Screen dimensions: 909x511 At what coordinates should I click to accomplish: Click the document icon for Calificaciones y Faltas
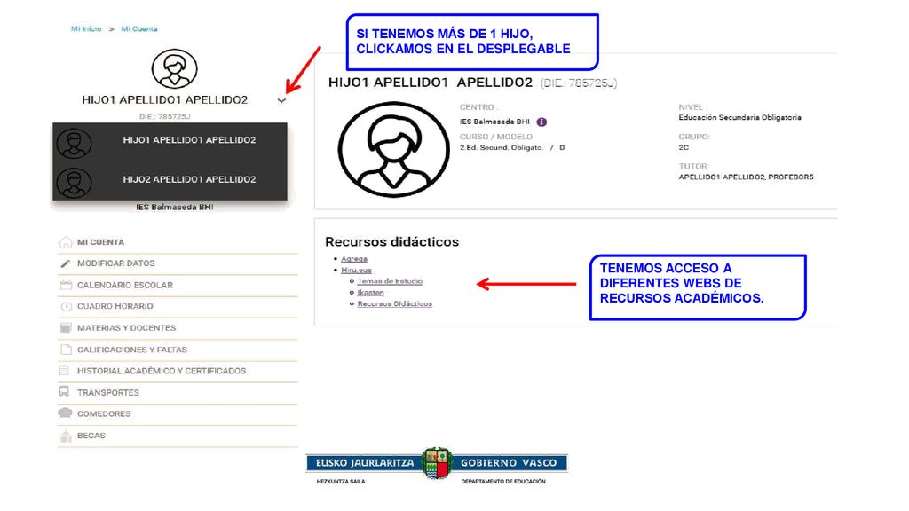[x=66, y=350]
